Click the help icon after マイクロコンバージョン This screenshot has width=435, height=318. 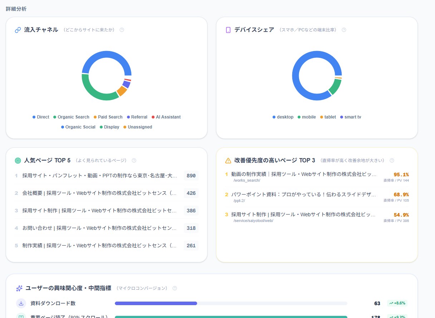tap(175, 288)
